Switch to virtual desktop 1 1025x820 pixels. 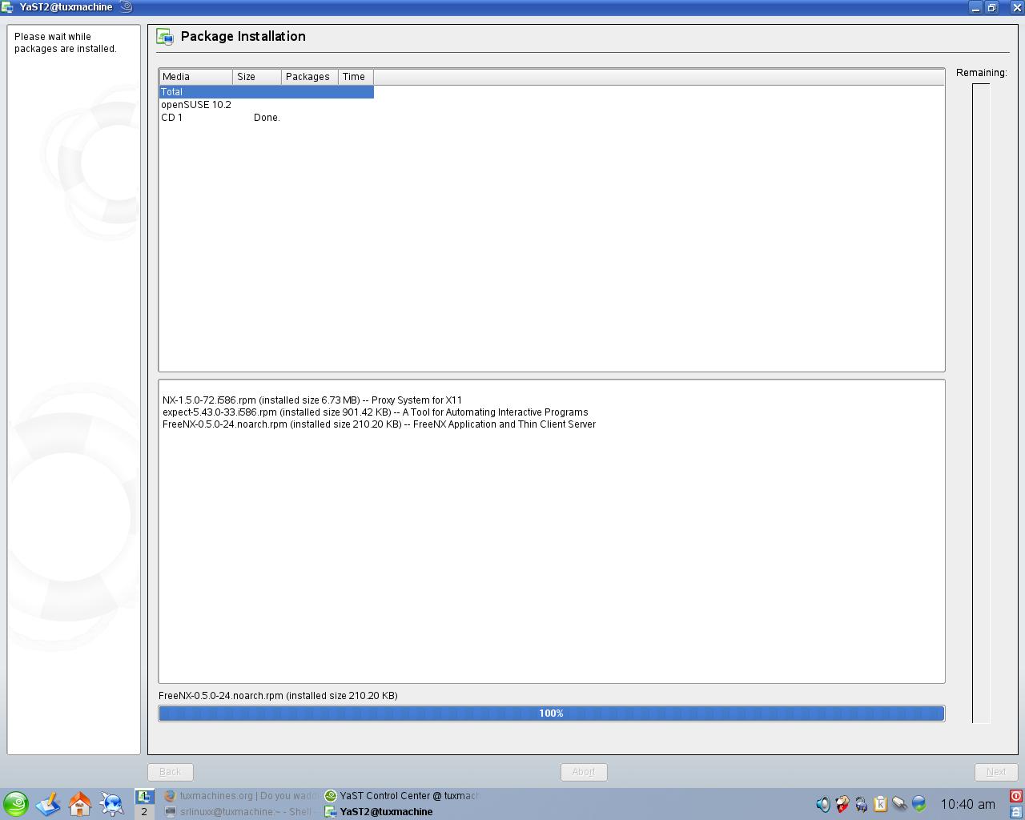coord(144,796)
